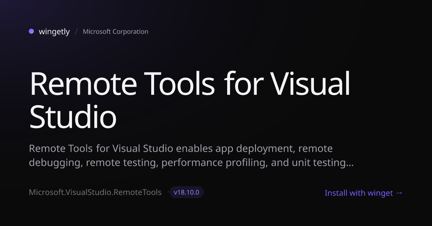This screenshot has width=432, height=226.
Task: Click the purple wingetly logo dot
Action: click(31, 31)
